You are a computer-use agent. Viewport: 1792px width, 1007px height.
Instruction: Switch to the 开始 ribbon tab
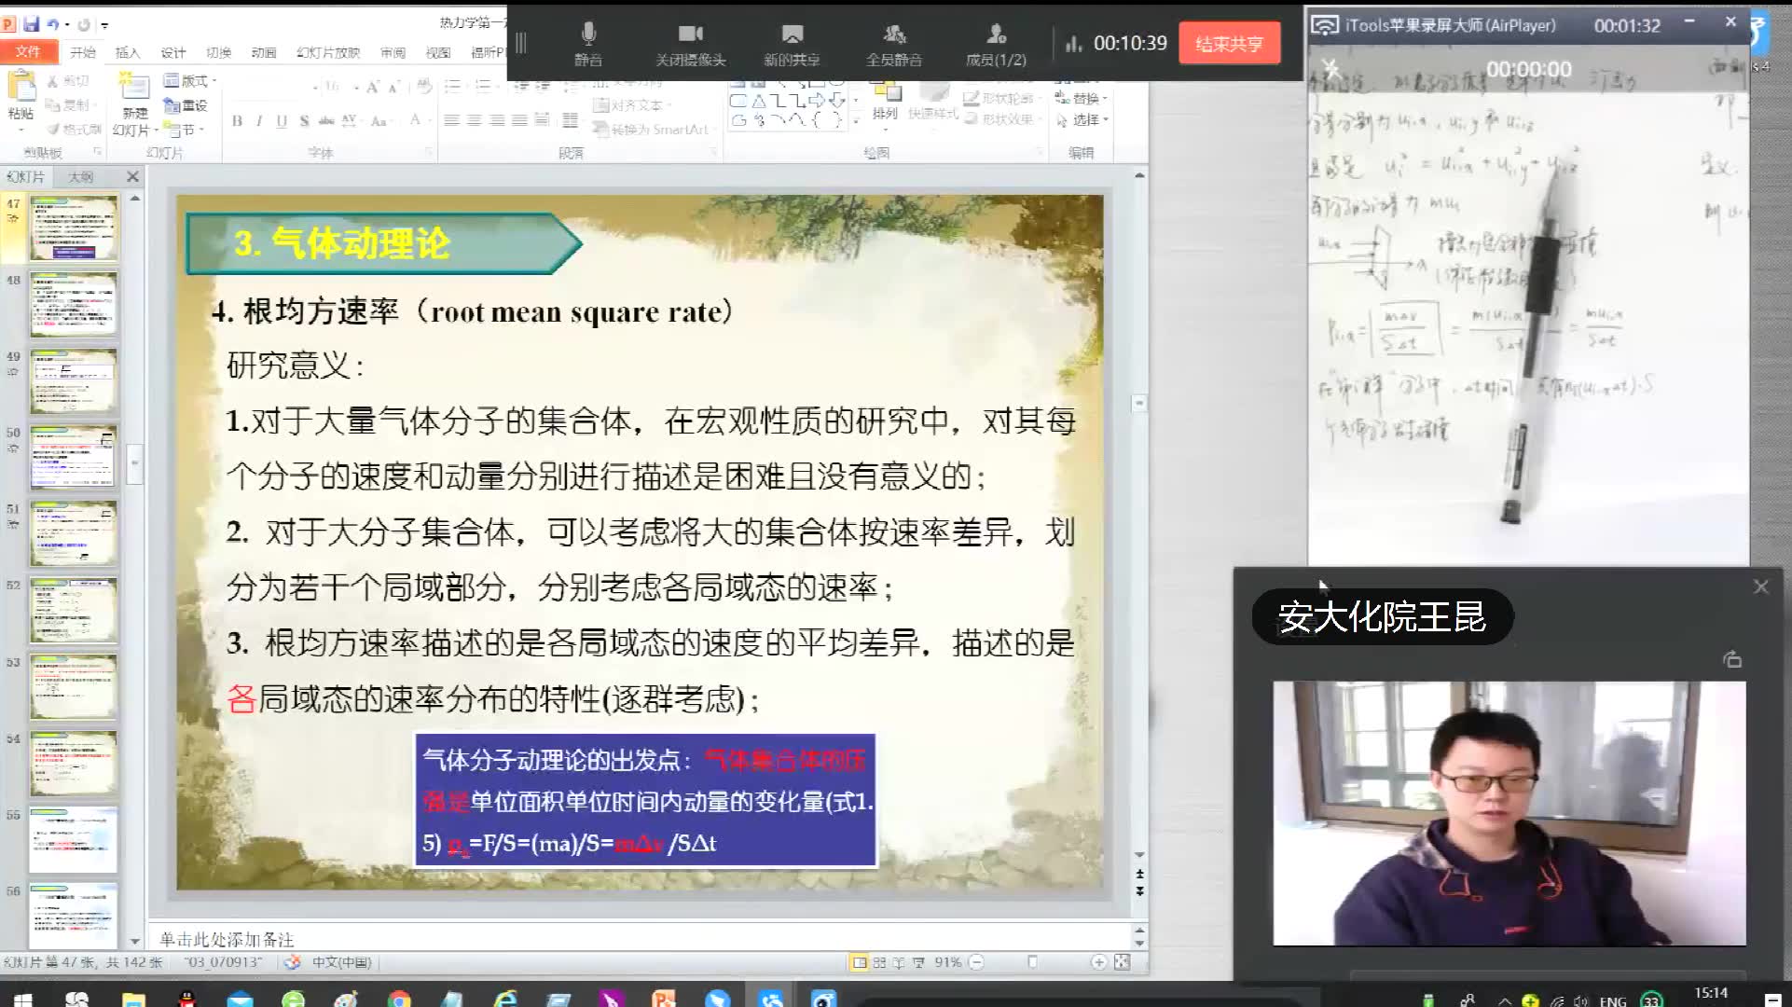coord(83,52)
